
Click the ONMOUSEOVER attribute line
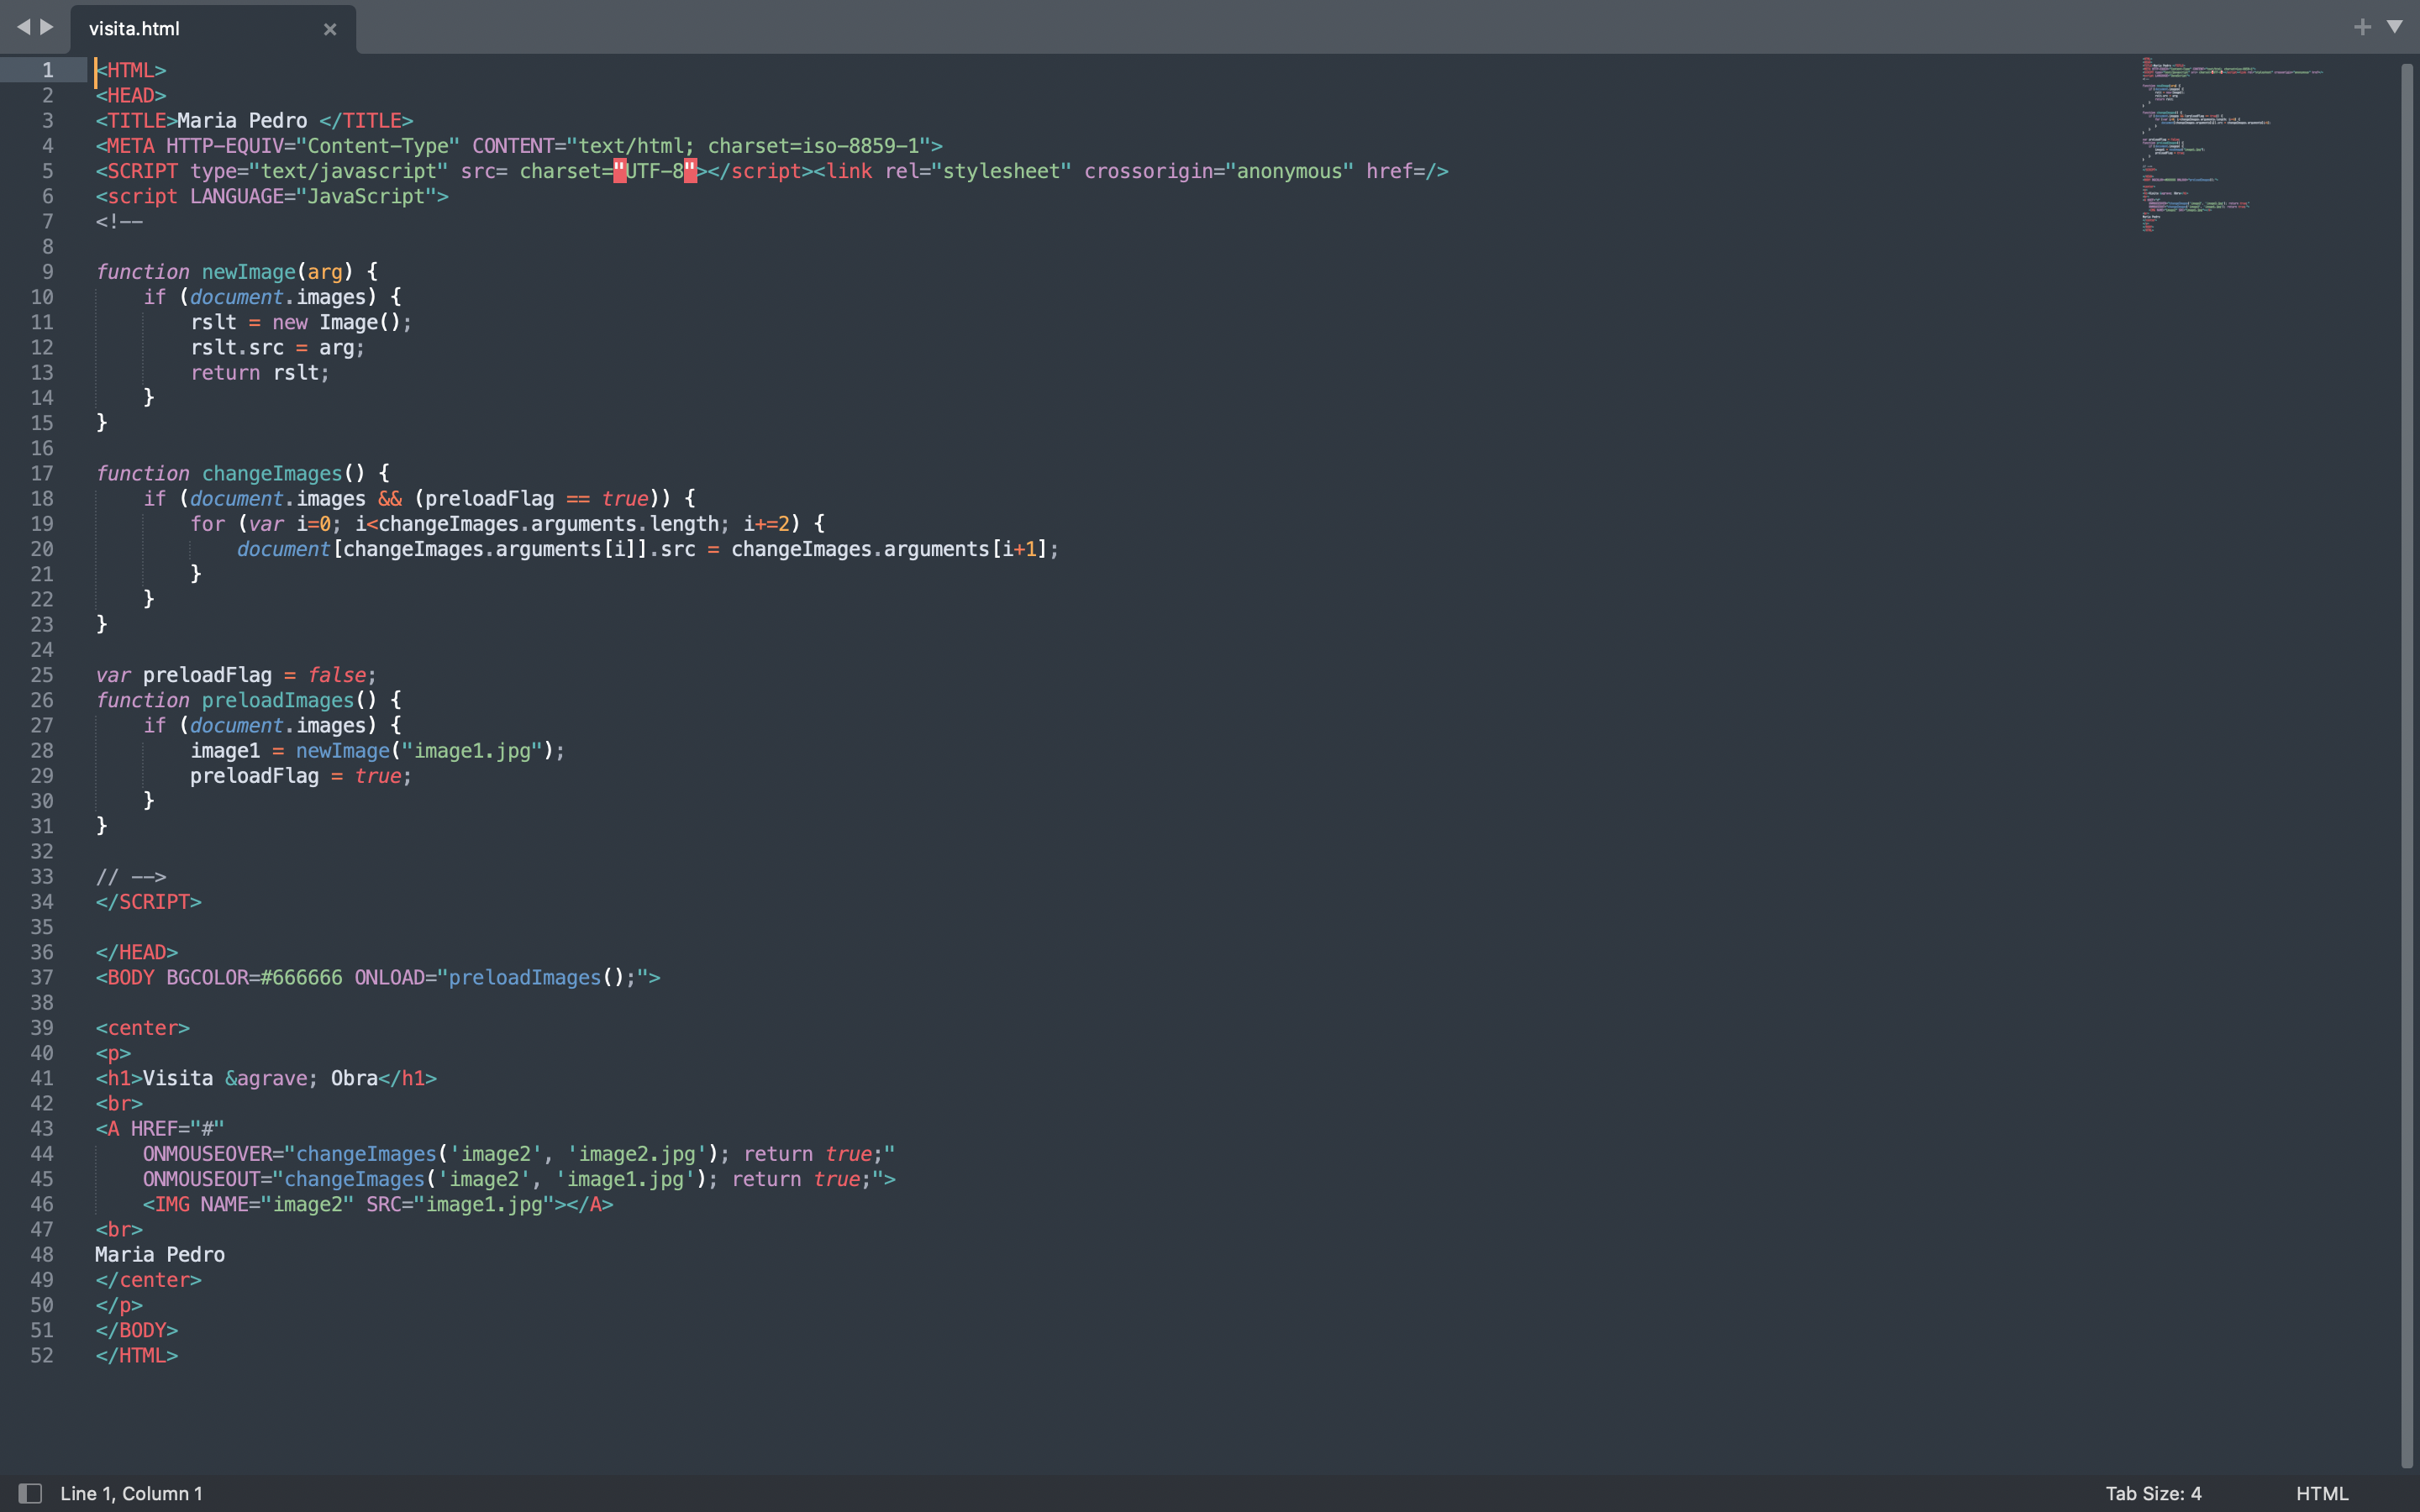(519, 1154)
